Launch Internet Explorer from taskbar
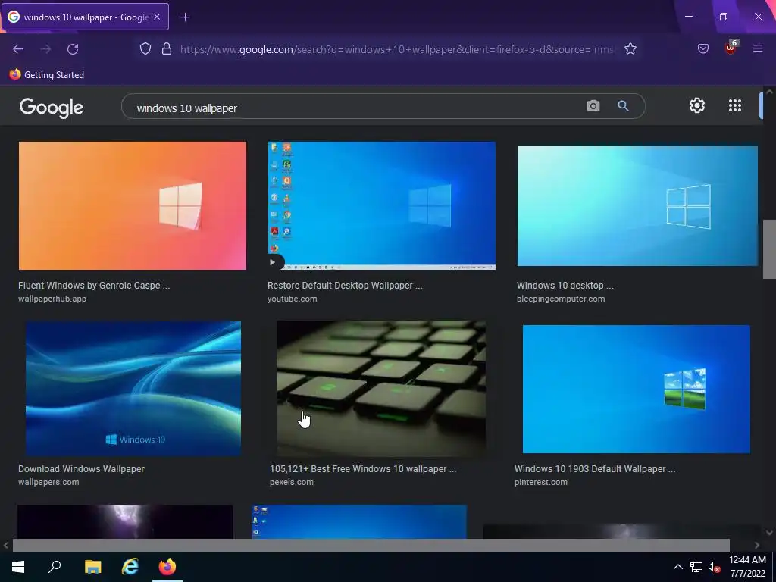 click(x=130, y=567)
